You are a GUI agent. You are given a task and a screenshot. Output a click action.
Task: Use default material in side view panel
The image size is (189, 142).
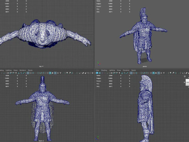(156, 73)
